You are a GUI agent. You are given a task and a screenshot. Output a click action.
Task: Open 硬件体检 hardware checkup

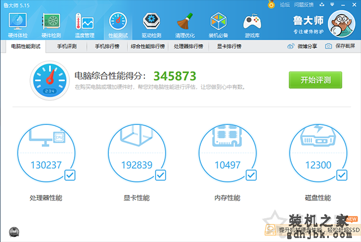(x=17, y=25)
